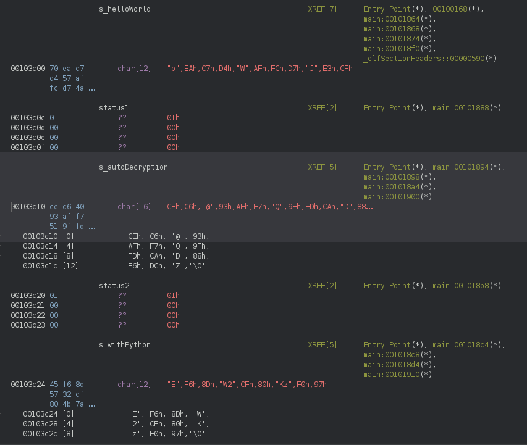Screen dimensions: 527x445
Task: Select address 00103c20
Action: point(28,296)
